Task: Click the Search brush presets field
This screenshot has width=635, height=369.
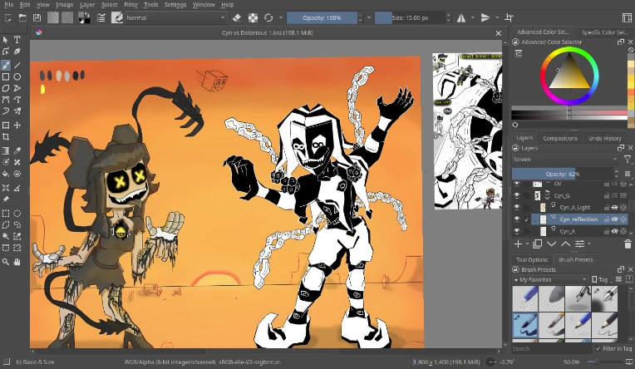Action: [x=549, y=349]
